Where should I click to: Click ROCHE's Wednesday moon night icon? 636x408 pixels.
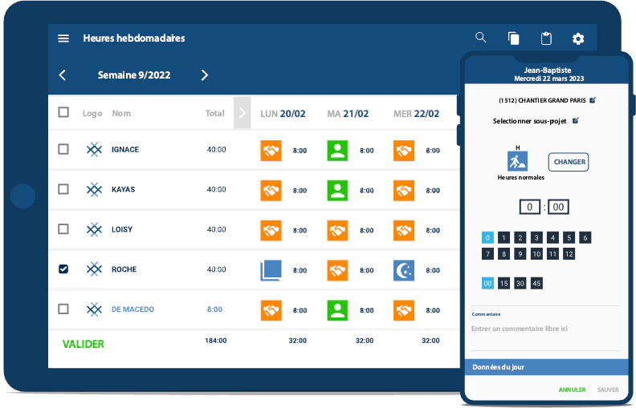coord(404,270)
